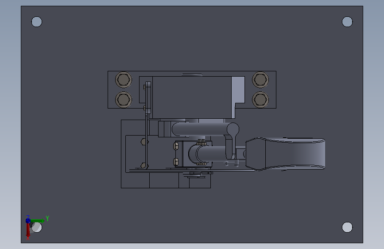This screenshot has height=249, width=384.
Task: Click the green Y axis arrow of triad
Action: point(38,221)
